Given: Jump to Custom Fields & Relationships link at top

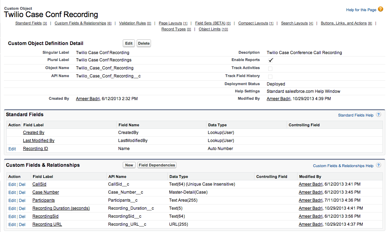Looking at the screenshot, I should [x=83, y=23].
